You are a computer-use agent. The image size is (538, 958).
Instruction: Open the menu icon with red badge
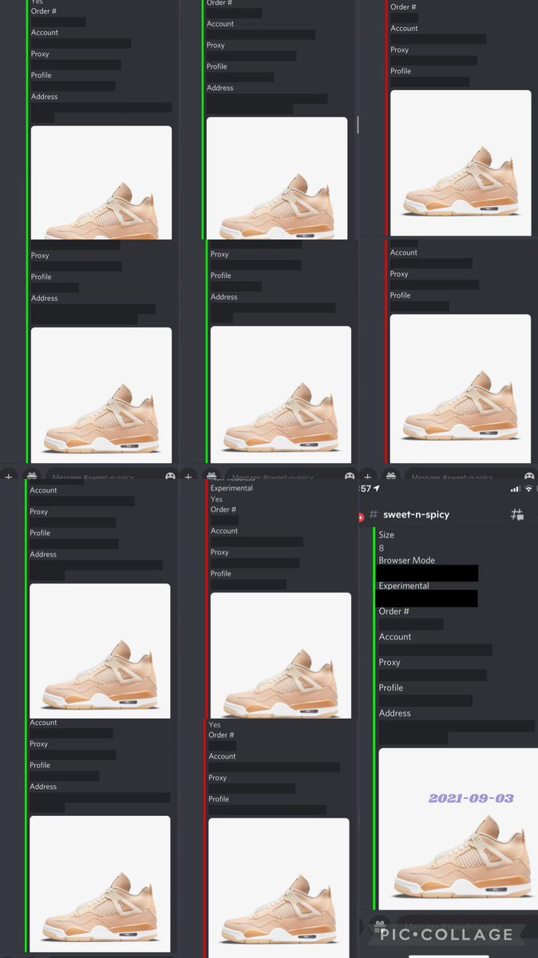tap(362, 516)
